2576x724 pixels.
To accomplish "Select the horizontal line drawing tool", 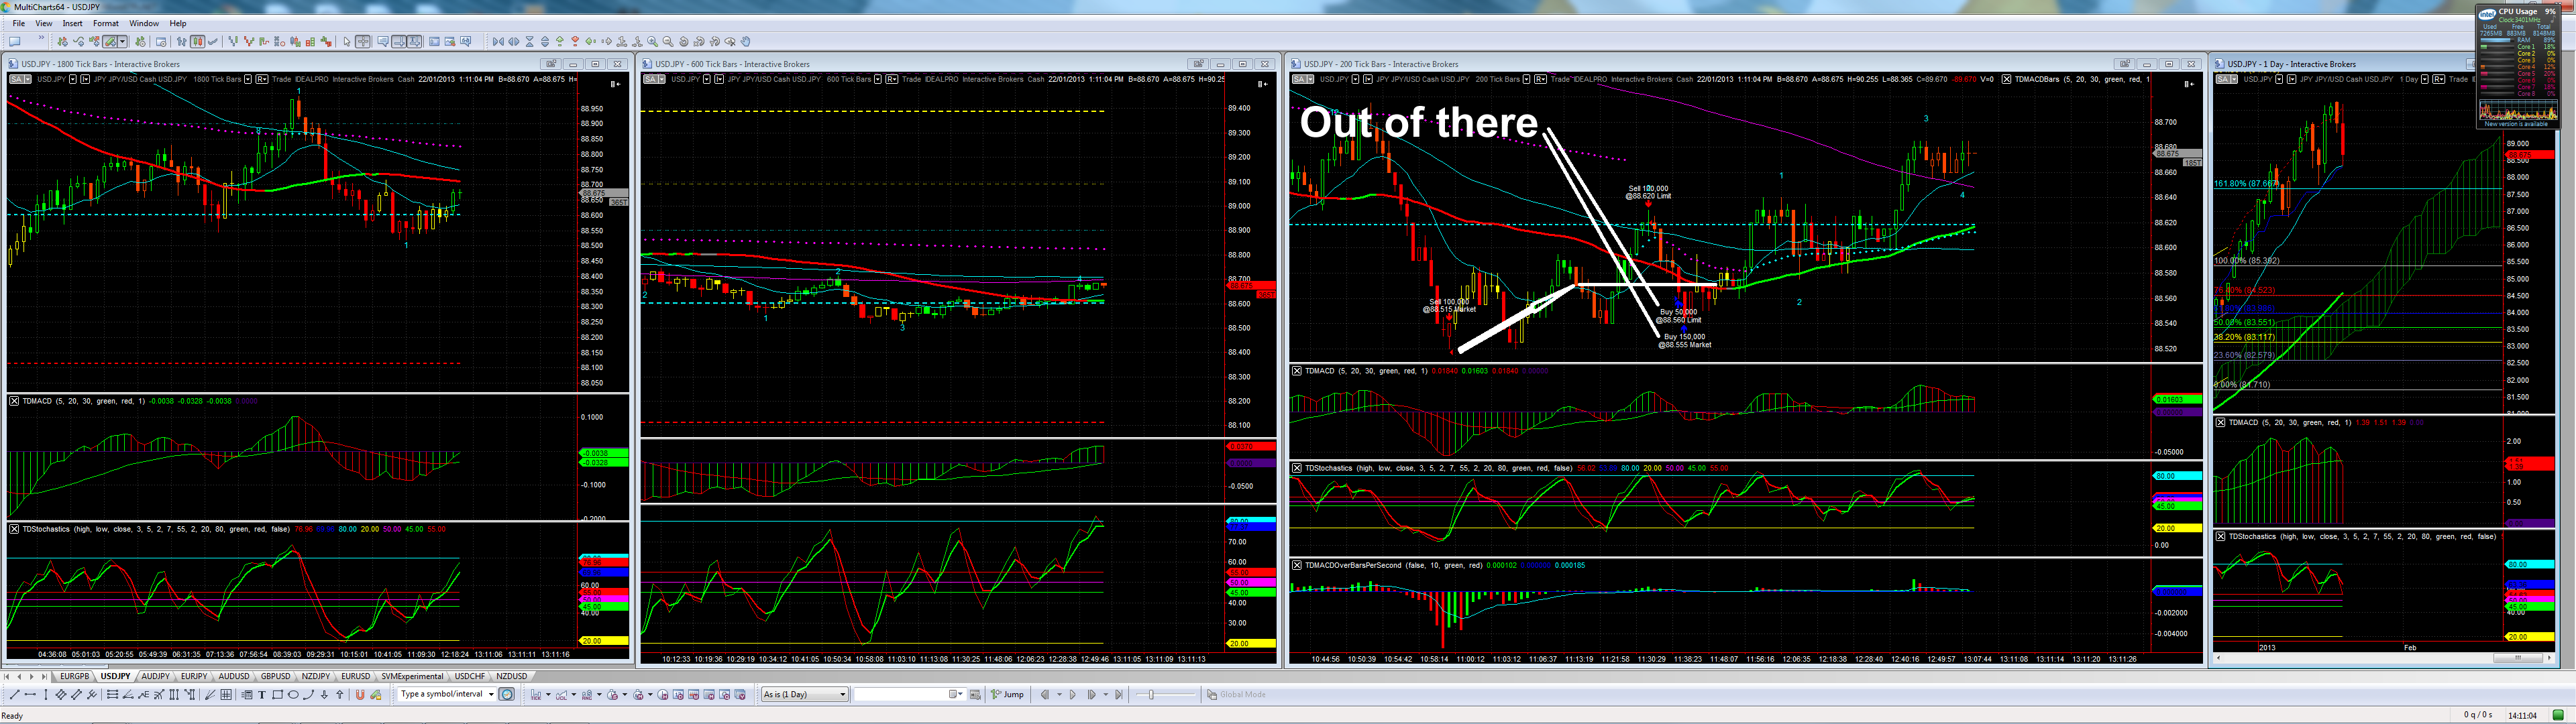I will tap(30, 695).
